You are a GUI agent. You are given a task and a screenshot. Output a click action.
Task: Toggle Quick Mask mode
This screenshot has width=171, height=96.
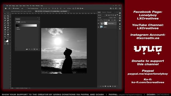(x=5, y=44)
